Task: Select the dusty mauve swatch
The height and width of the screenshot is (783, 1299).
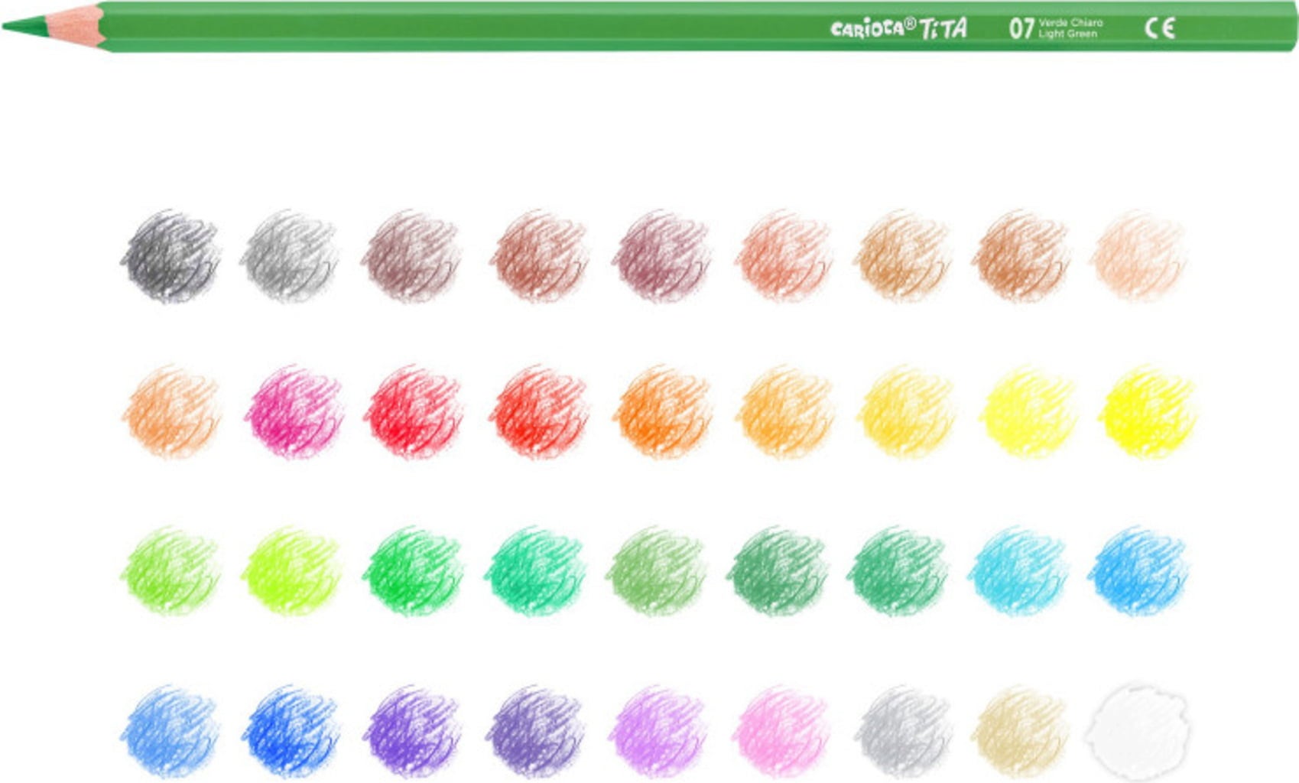Action: point(661,256)
